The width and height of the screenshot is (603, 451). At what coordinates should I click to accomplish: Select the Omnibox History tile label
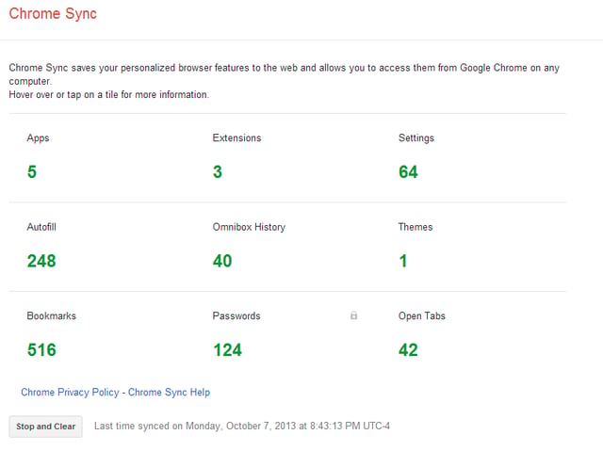click(x=249, y=228)
